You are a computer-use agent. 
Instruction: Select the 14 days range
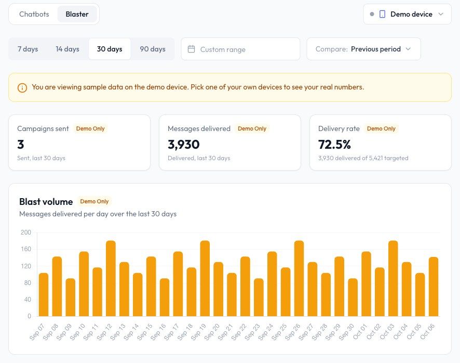67,49
